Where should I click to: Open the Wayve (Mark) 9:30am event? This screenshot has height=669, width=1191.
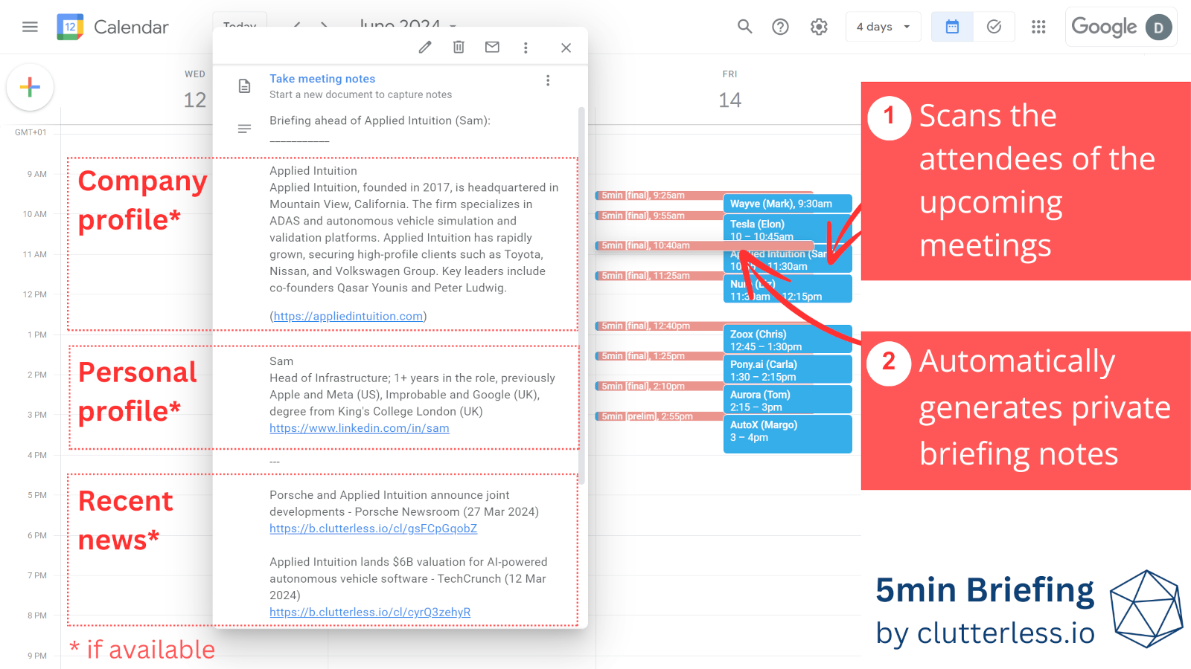coord(788,204)
